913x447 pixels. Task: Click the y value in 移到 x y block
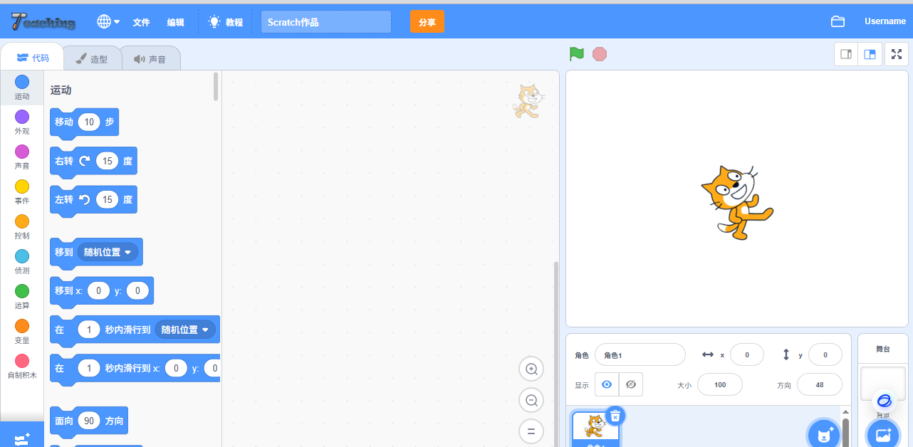pos(137,290)
